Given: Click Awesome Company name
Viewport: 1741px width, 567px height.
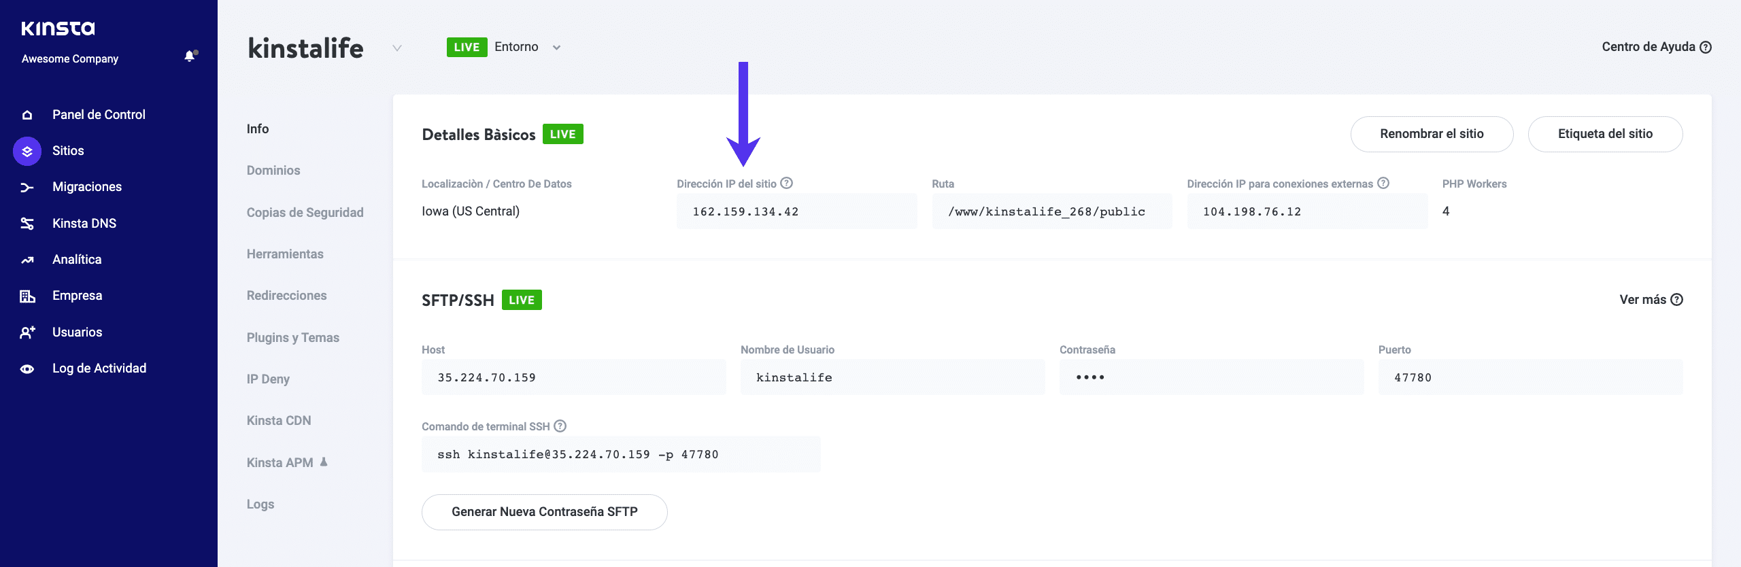Looking at the screenshot, I should tap(70, 59).
